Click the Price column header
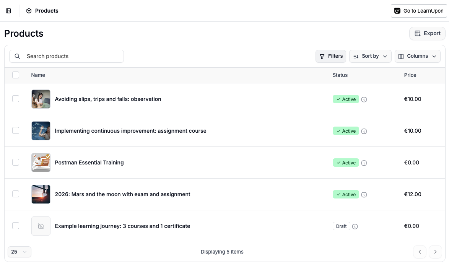This screenshot has width=449, height=270. click(x=410, y=75)
